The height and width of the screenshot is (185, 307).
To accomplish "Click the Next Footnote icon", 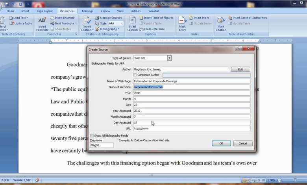I will [x=52, y=23].
